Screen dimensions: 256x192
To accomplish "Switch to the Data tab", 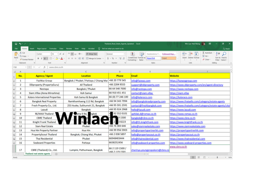I will (x=61, y=49).
